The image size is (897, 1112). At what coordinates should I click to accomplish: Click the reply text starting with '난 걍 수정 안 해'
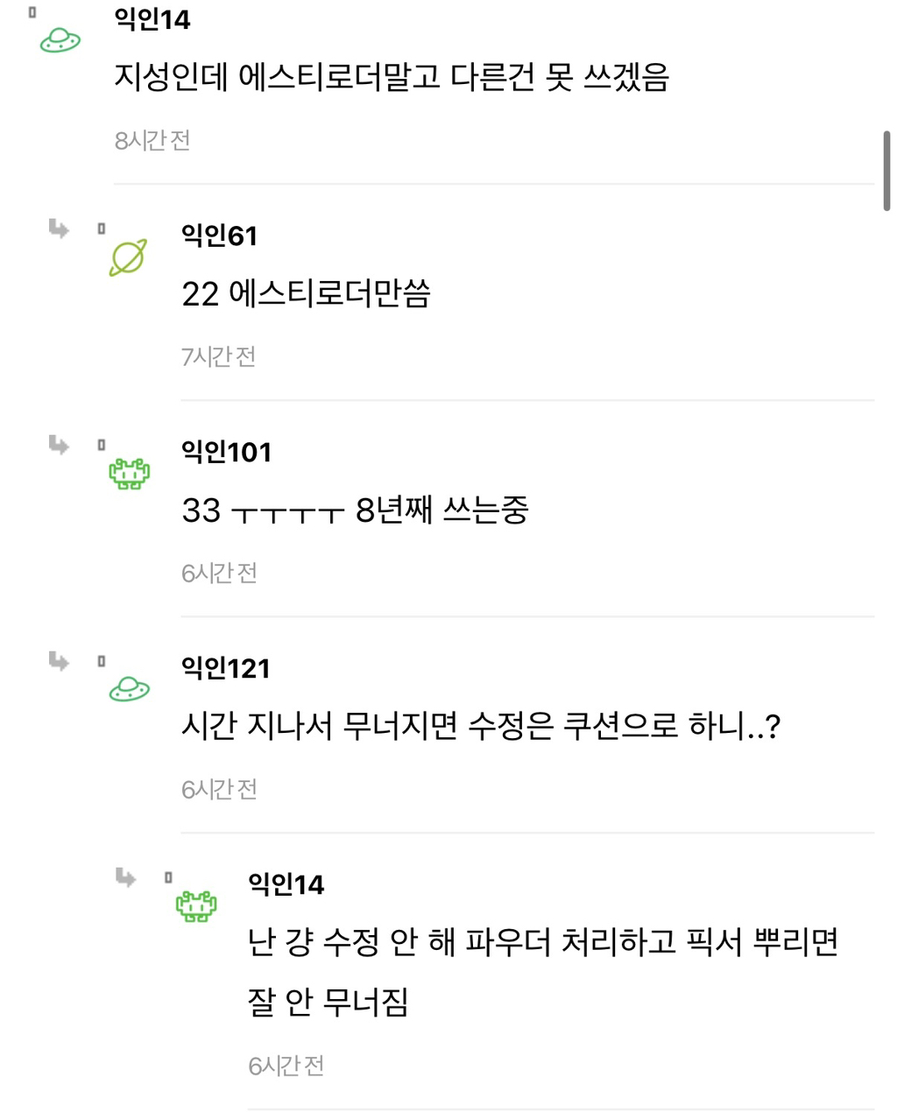(x=543, y=943)
